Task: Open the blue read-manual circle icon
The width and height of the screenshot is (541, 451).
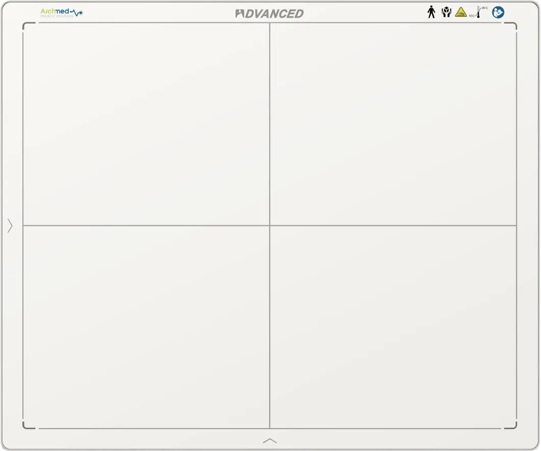Action: click(x=498, y=12)
